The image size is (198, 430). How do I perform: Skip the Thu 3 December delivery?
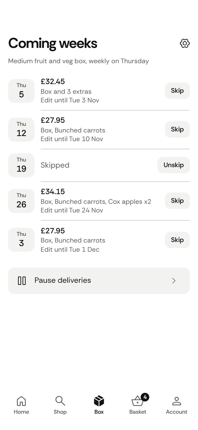(x=177, y=240)
